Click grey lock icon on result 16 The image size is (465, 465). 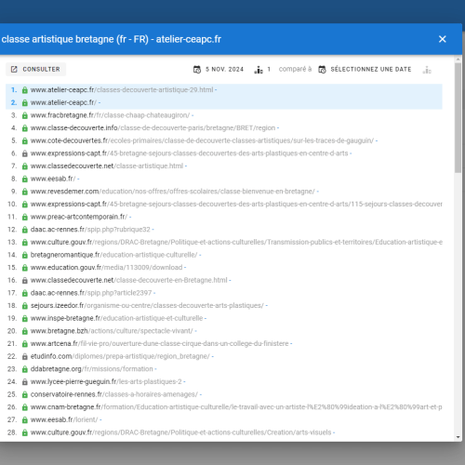click(x=25, y=281)
